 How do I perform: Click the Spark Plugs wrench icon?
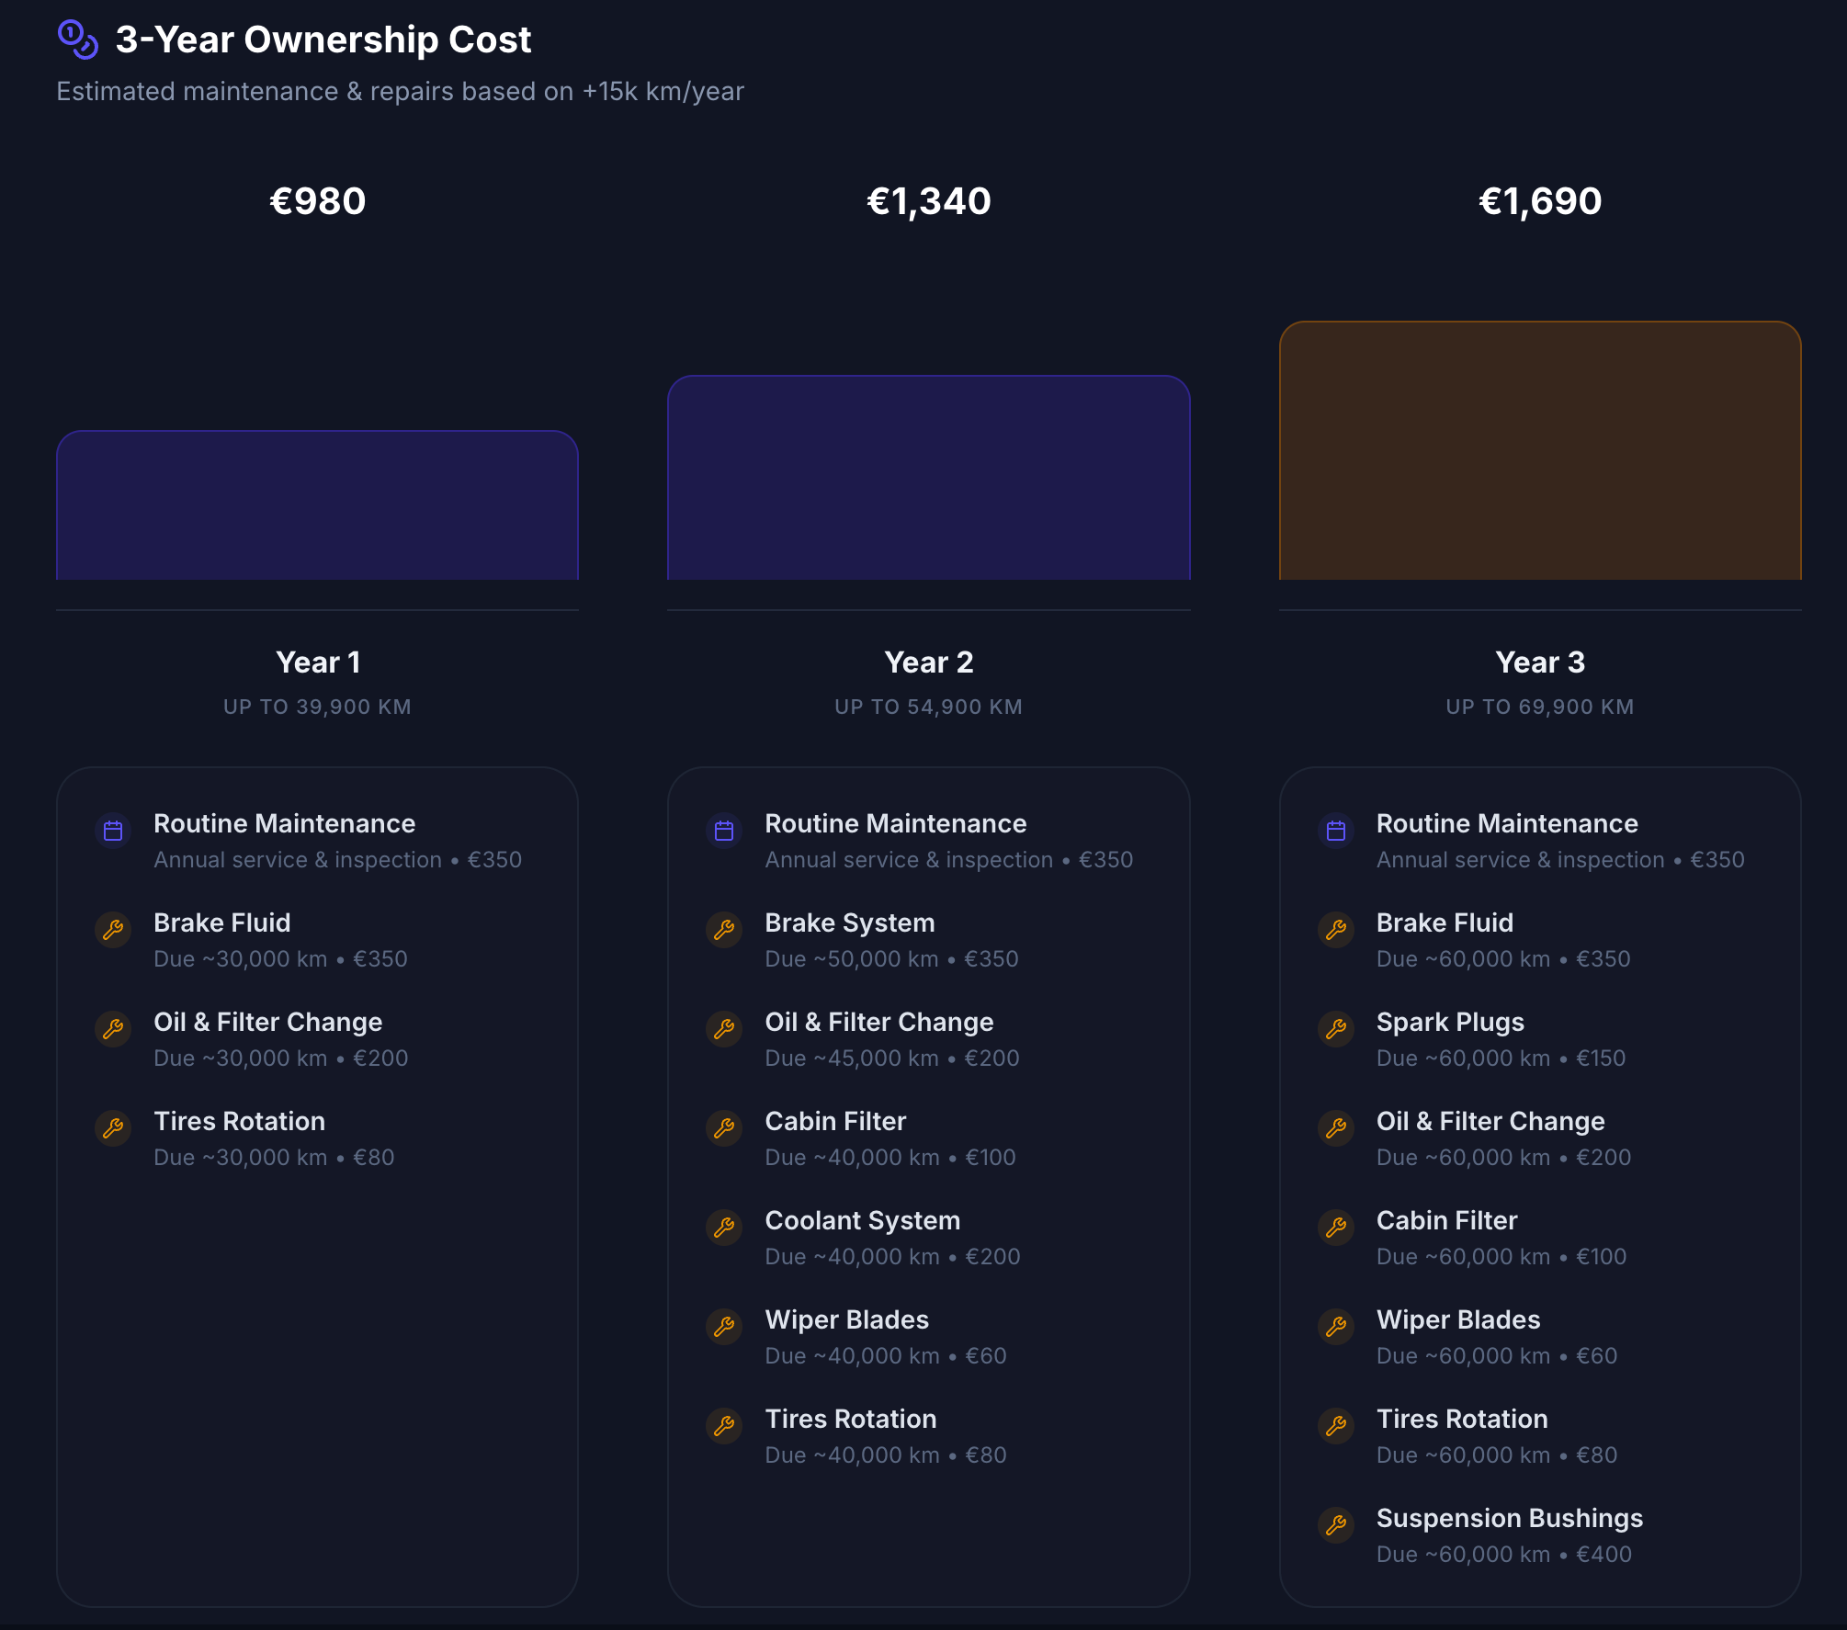point(1336,1029)
